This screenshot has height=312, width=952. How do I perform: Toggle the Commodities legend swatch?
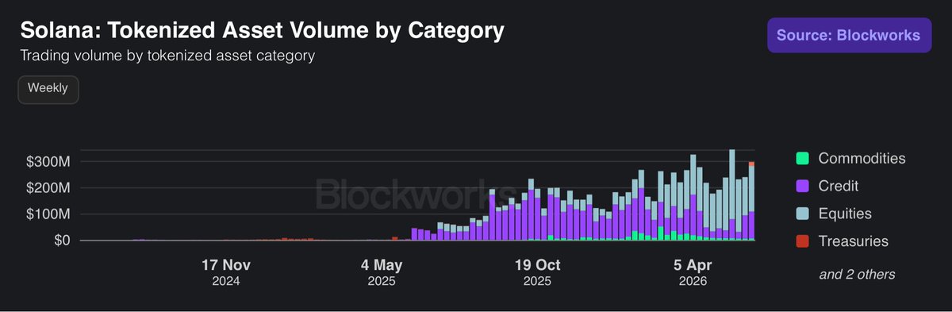point(802,159)
